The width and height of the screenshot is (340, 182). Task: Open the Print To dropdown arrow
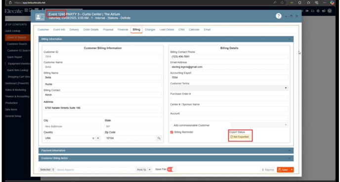[150, 170]
